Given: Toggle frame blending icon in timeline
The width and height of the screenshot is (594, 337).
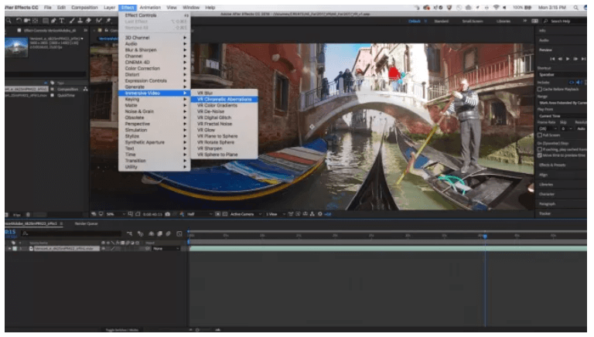Looking at the screenshot, I should pyautogui.click(x=159, y=233).
